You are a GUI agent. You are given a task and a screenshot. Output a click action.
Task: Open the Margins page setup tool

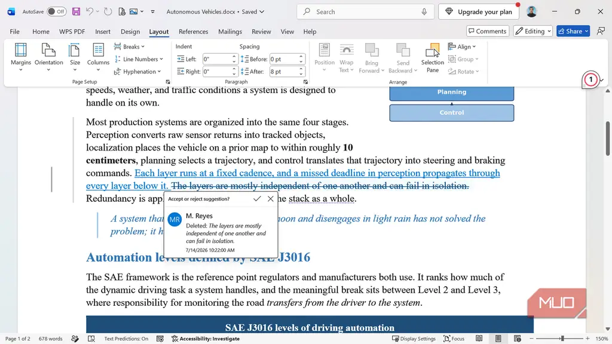coord(21,57)
